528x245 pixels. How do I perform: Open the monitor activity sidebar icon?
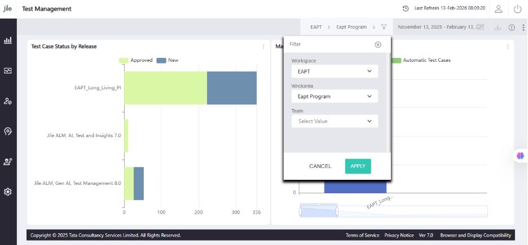pos(8,71)
